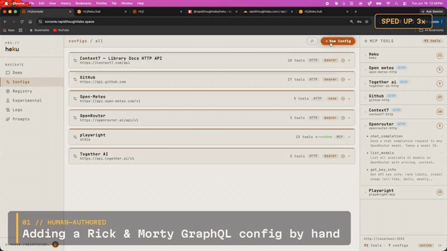
Task: Expand the Open-Meteo config card chevron
Action: coord(349,98)
